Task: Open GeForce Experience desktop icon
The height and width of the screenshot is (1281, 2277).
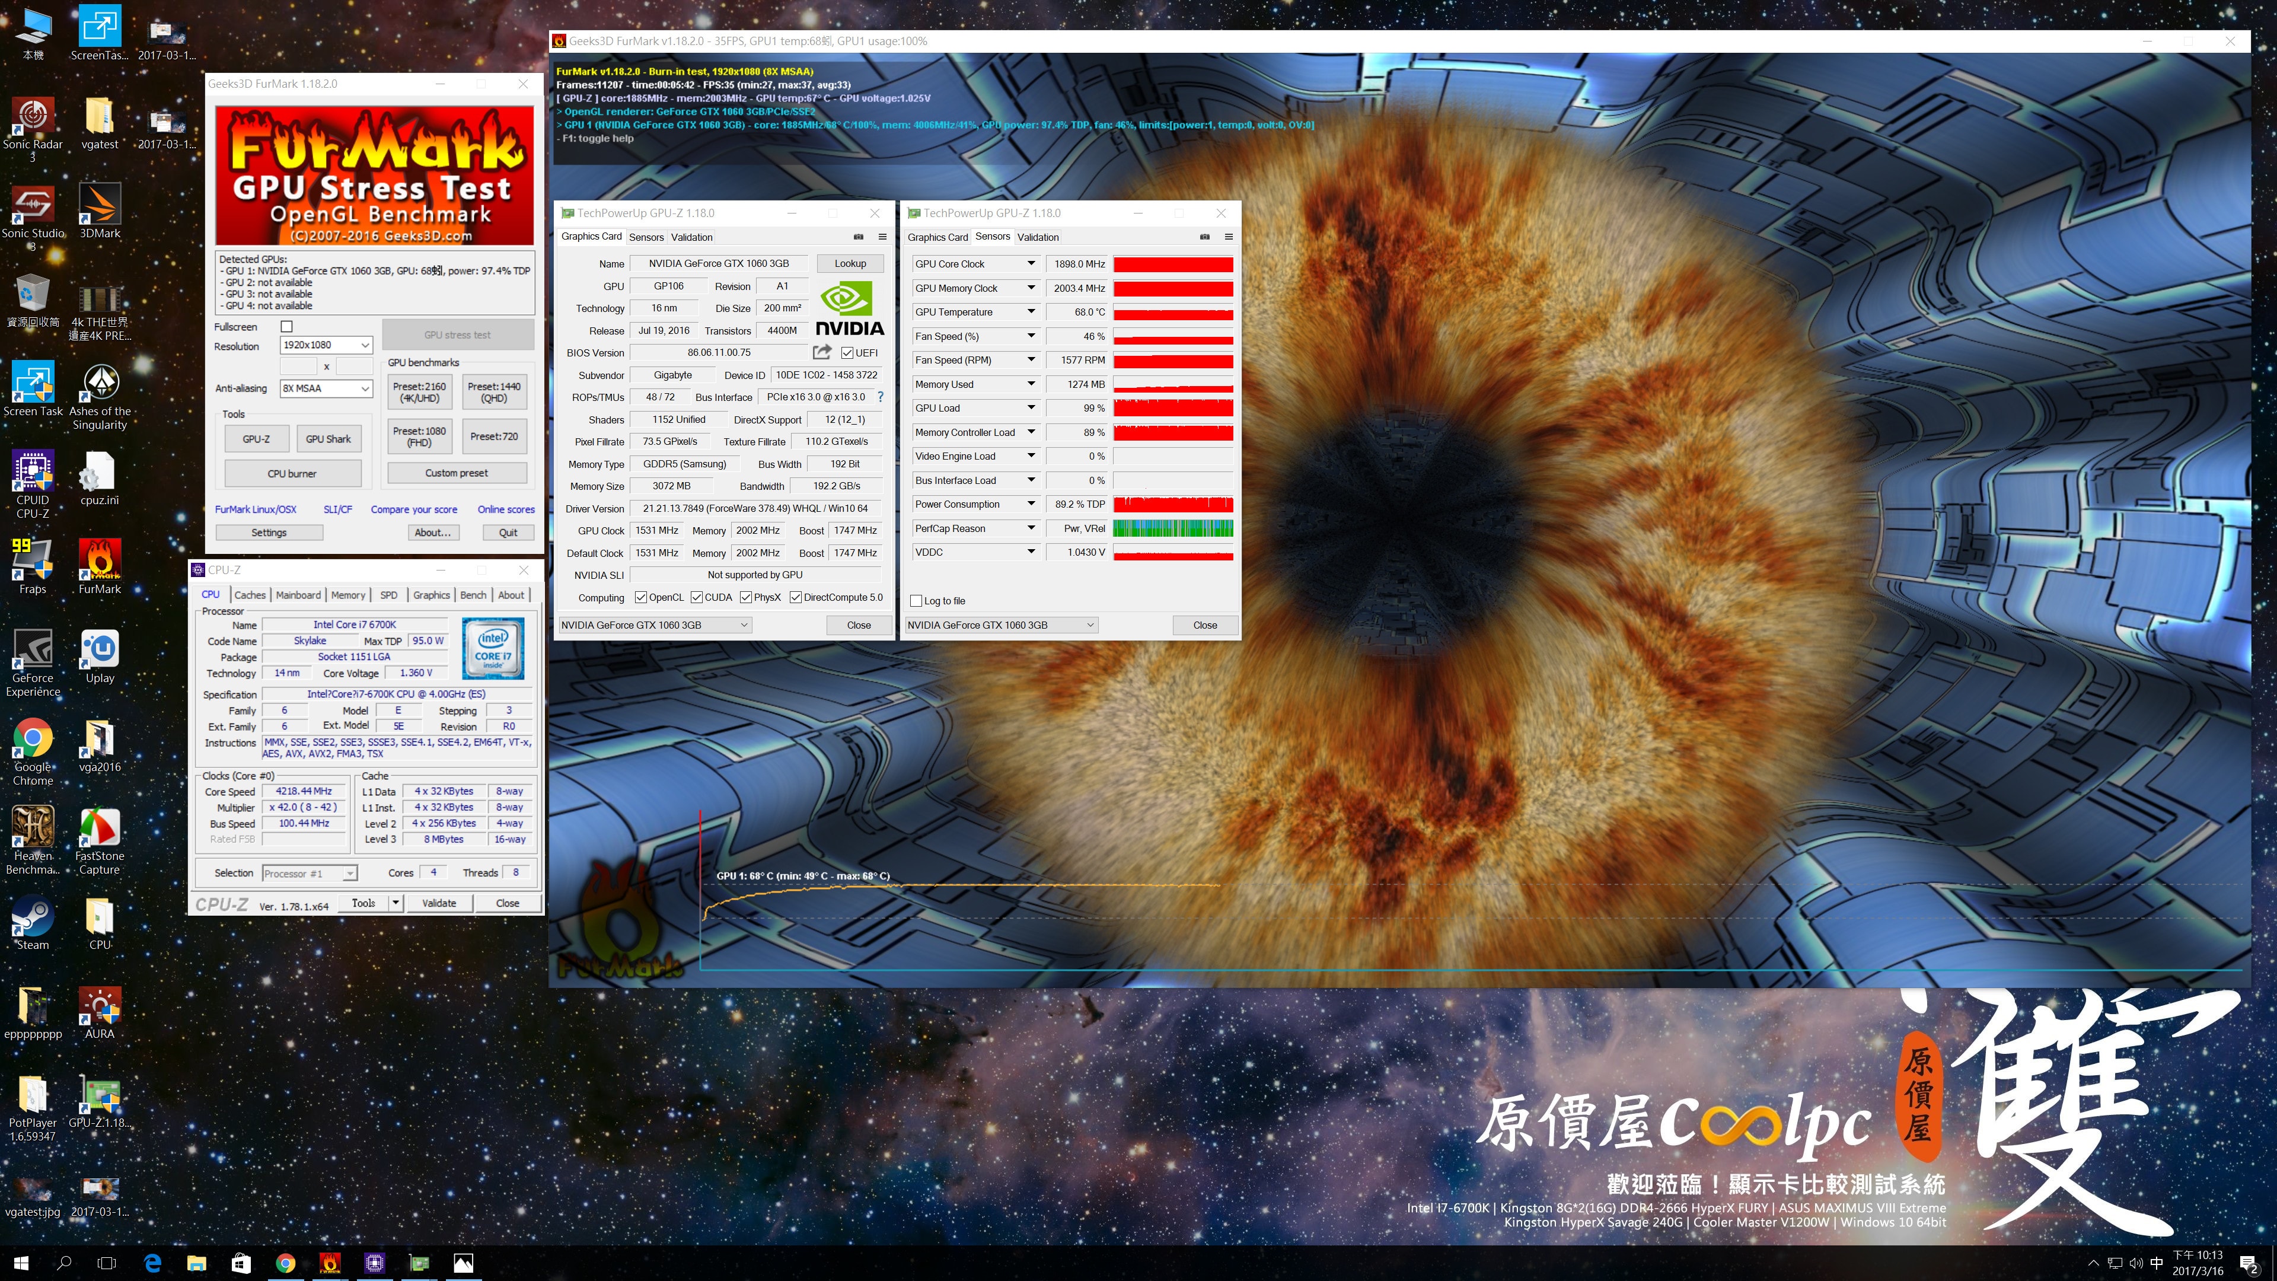Action: tap(33, 663)
